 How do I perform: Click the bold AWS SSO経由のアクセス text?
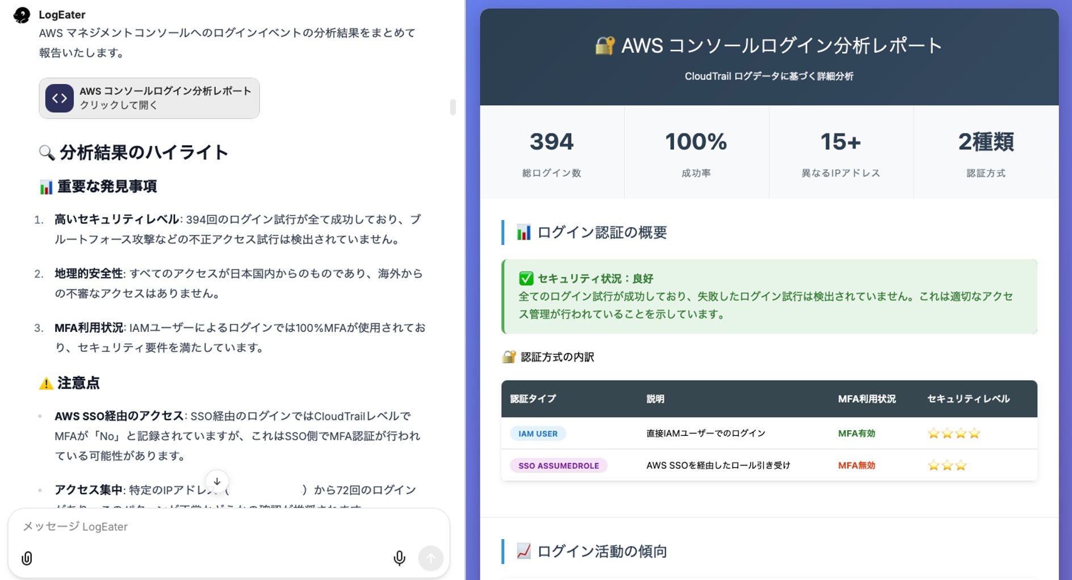pos(119,416)
